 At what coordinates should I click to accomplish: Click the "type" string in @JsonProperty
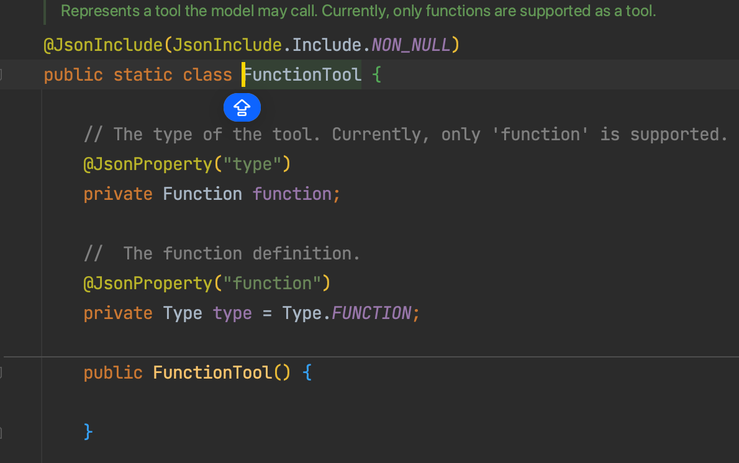click(252, 164)
